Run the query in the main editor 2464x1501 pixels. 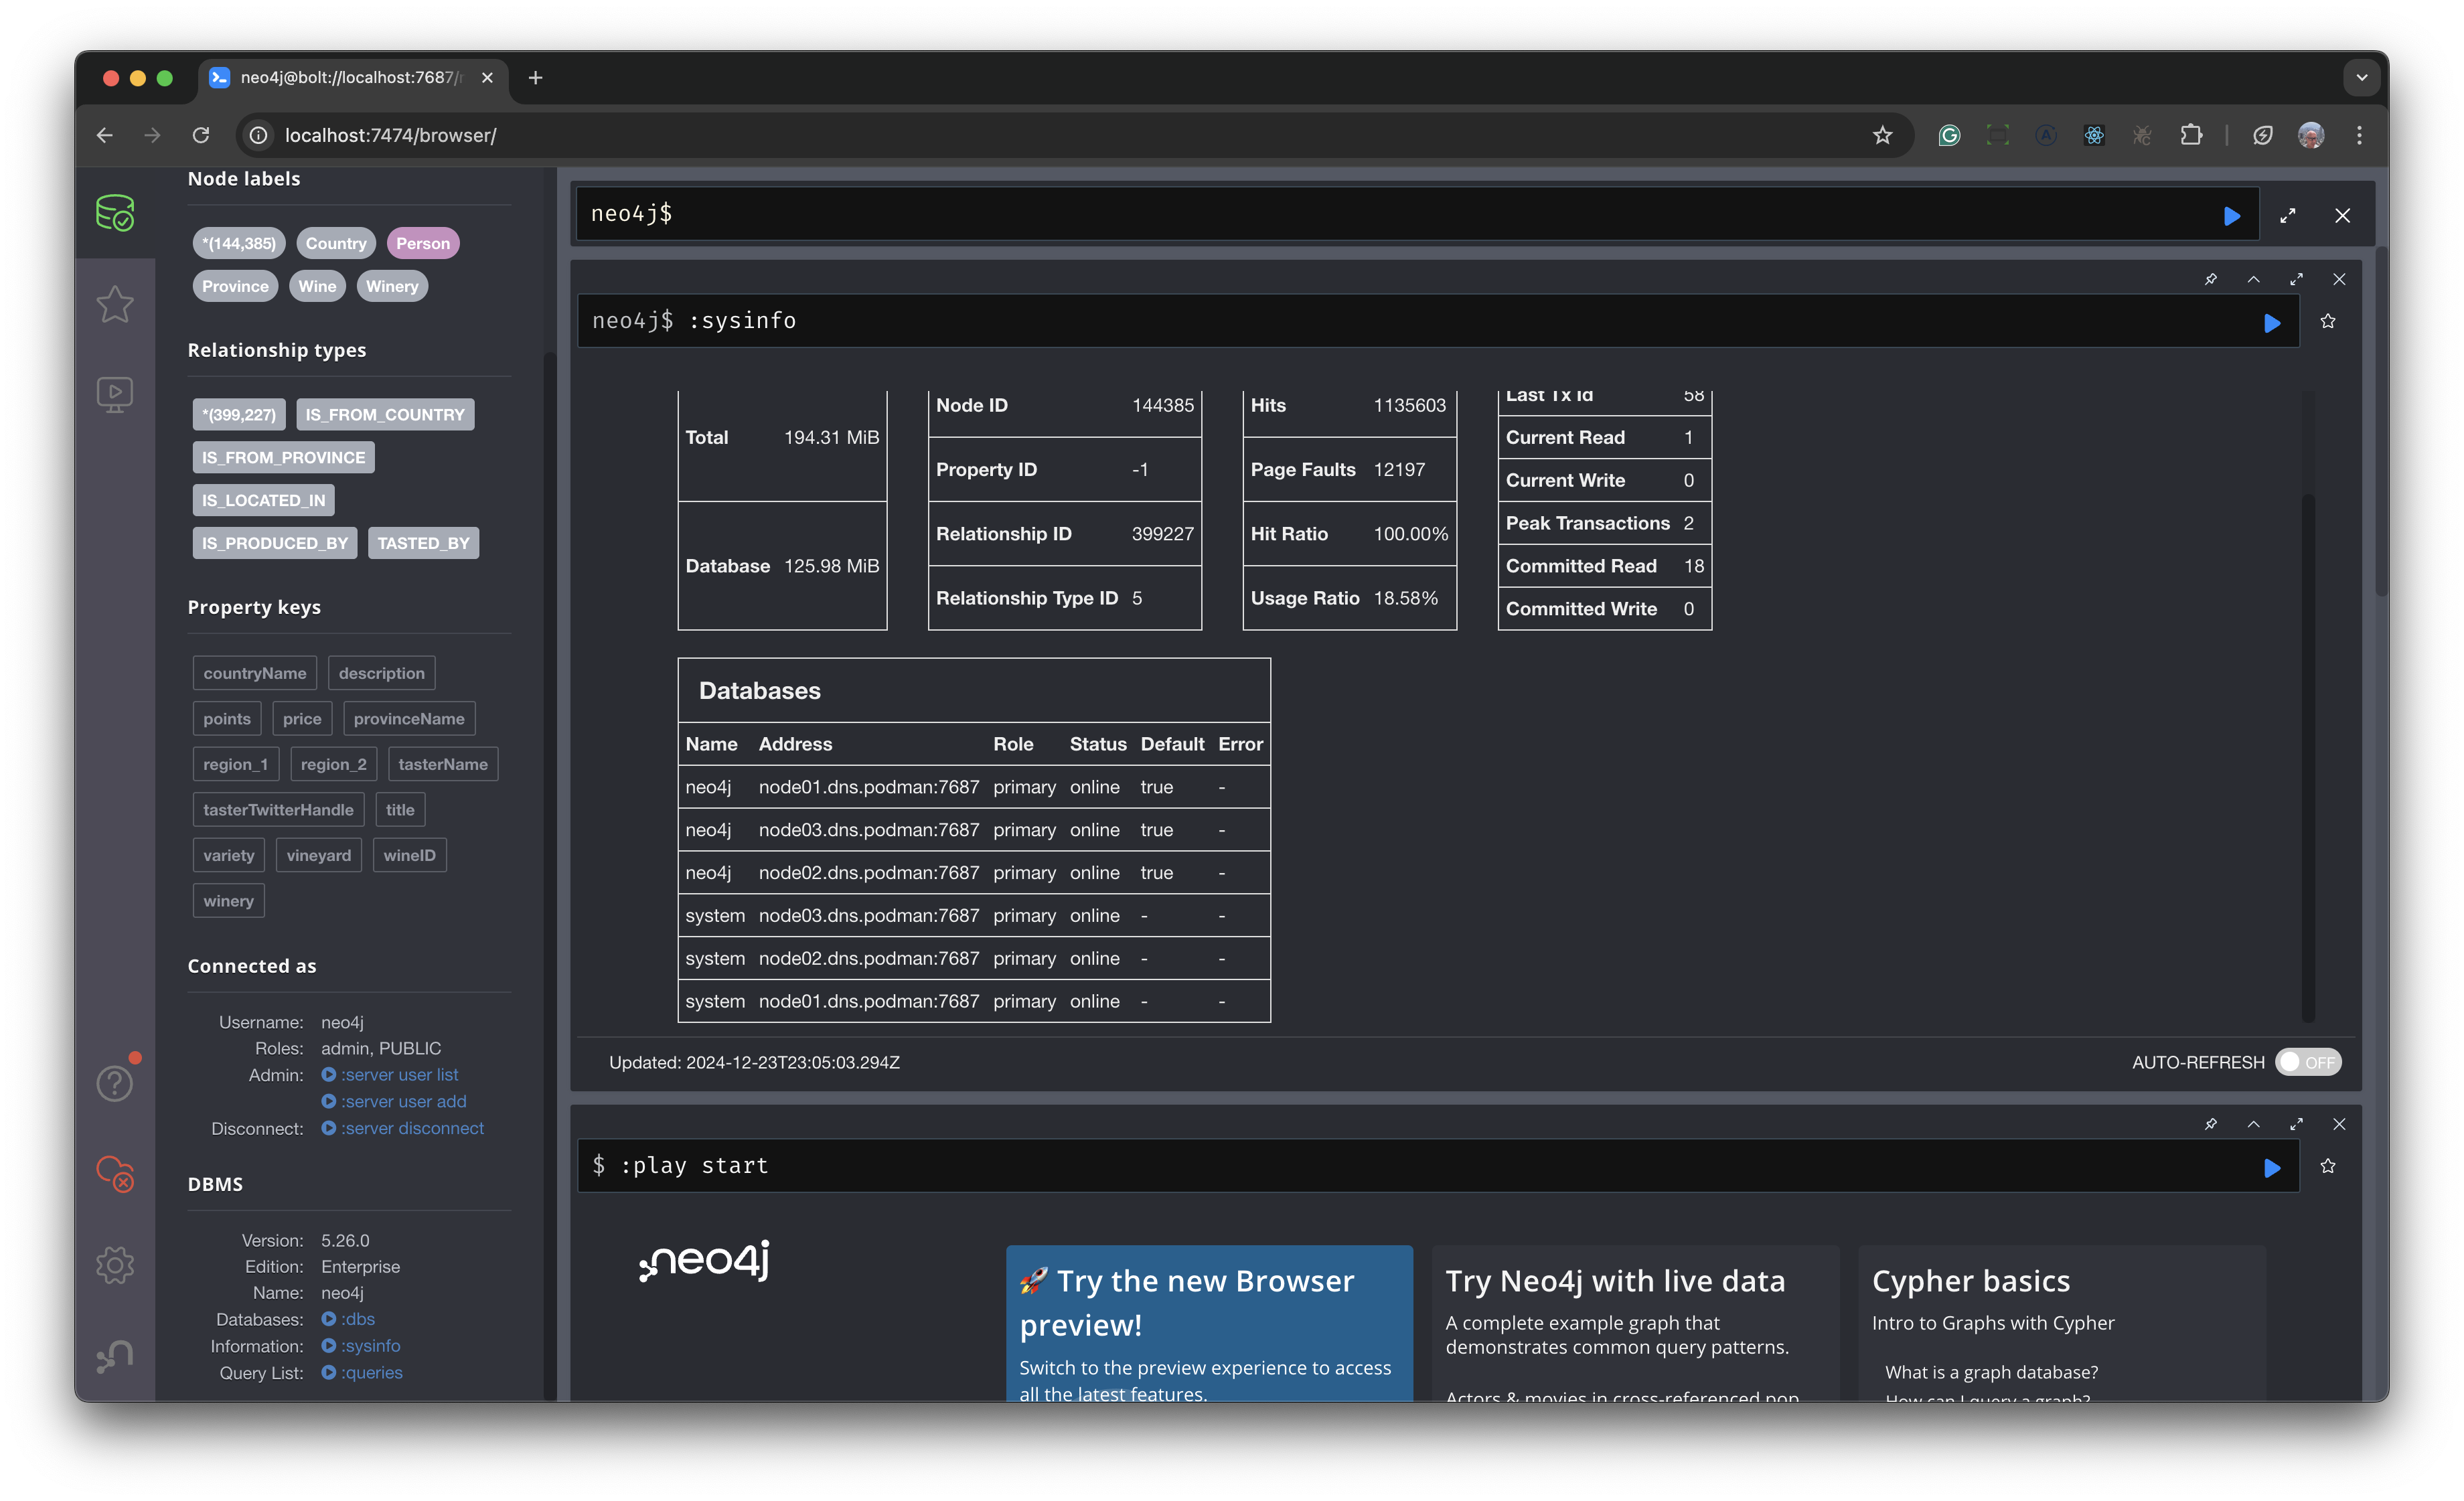click(2231, 215)
